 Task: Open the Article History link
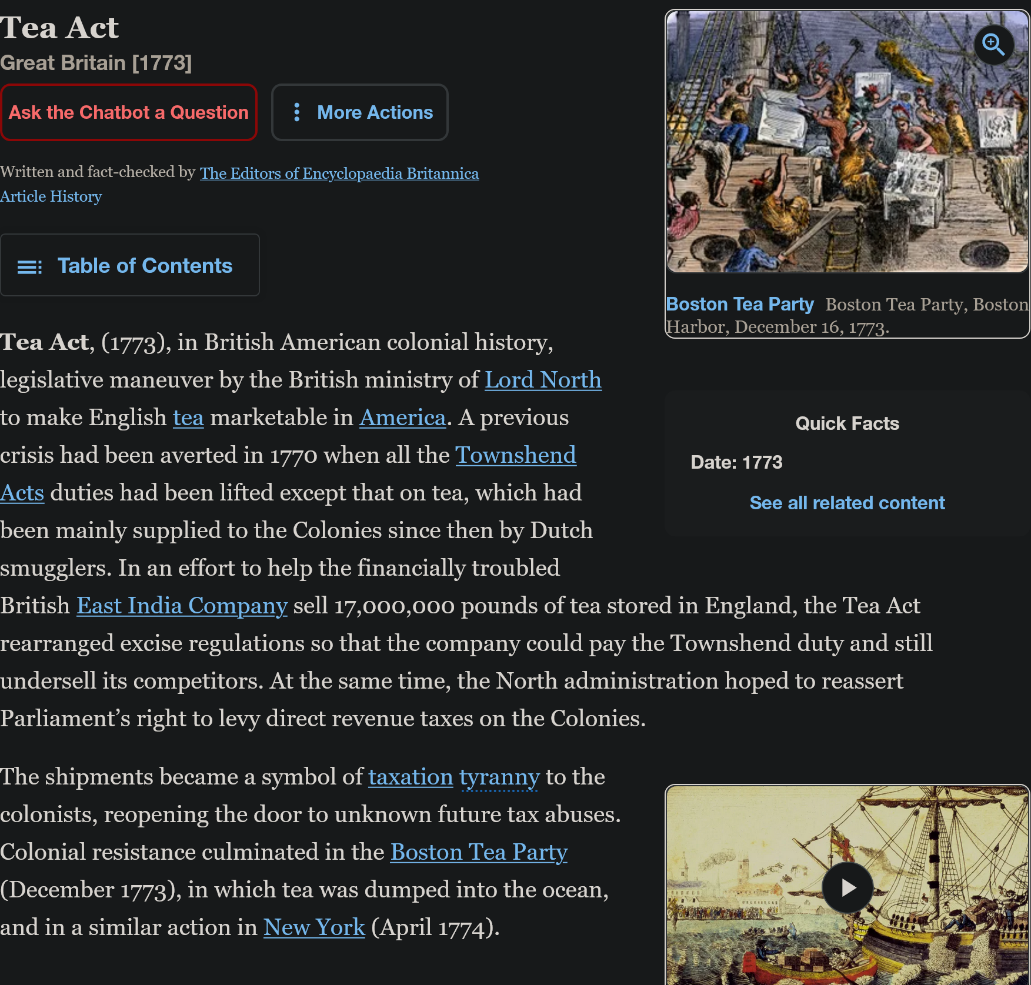coord(51,196)
